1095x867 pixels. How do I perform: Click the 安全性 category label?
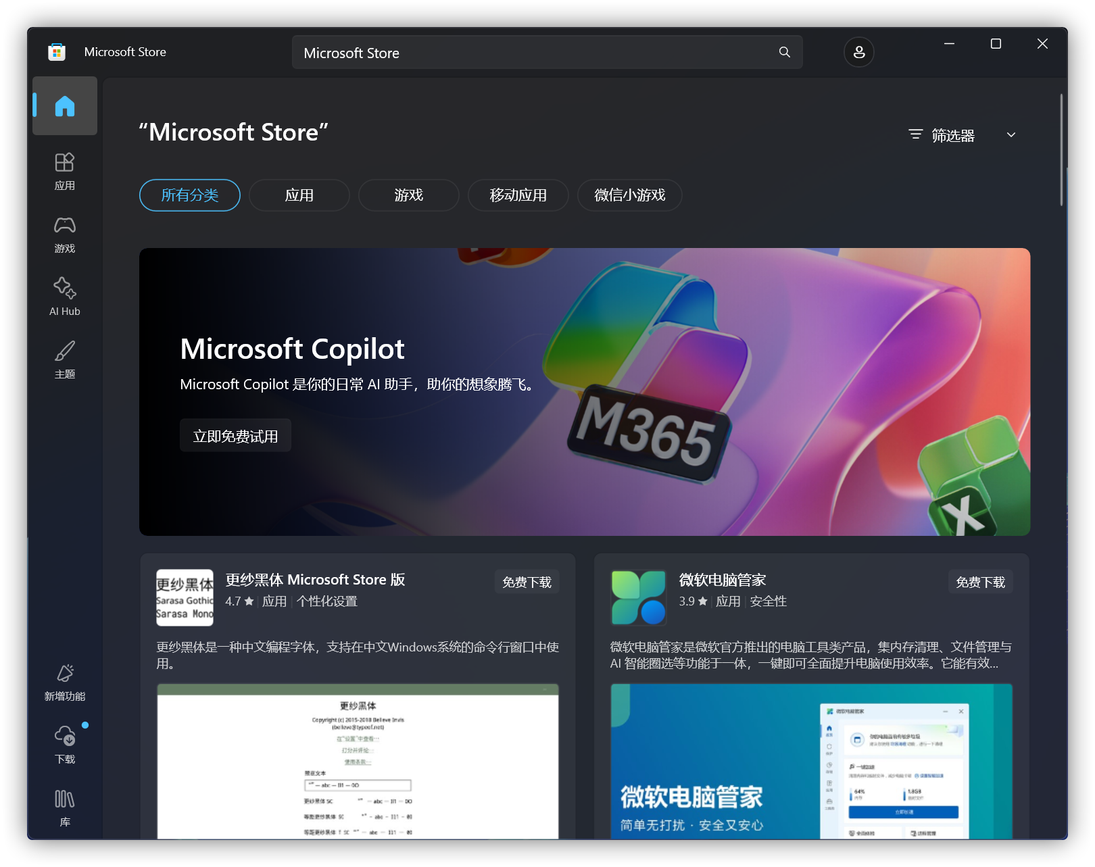point(769,601)
